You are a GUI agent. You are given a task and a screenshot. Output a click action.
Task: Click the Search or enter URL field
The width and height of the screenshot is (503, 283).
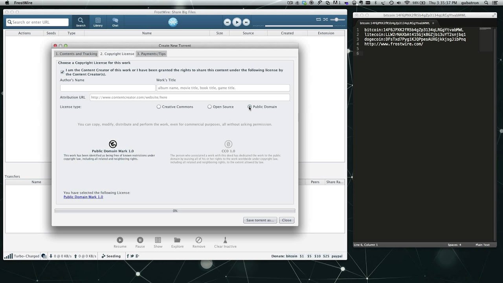pyautogui.click(x=37, y=22)
